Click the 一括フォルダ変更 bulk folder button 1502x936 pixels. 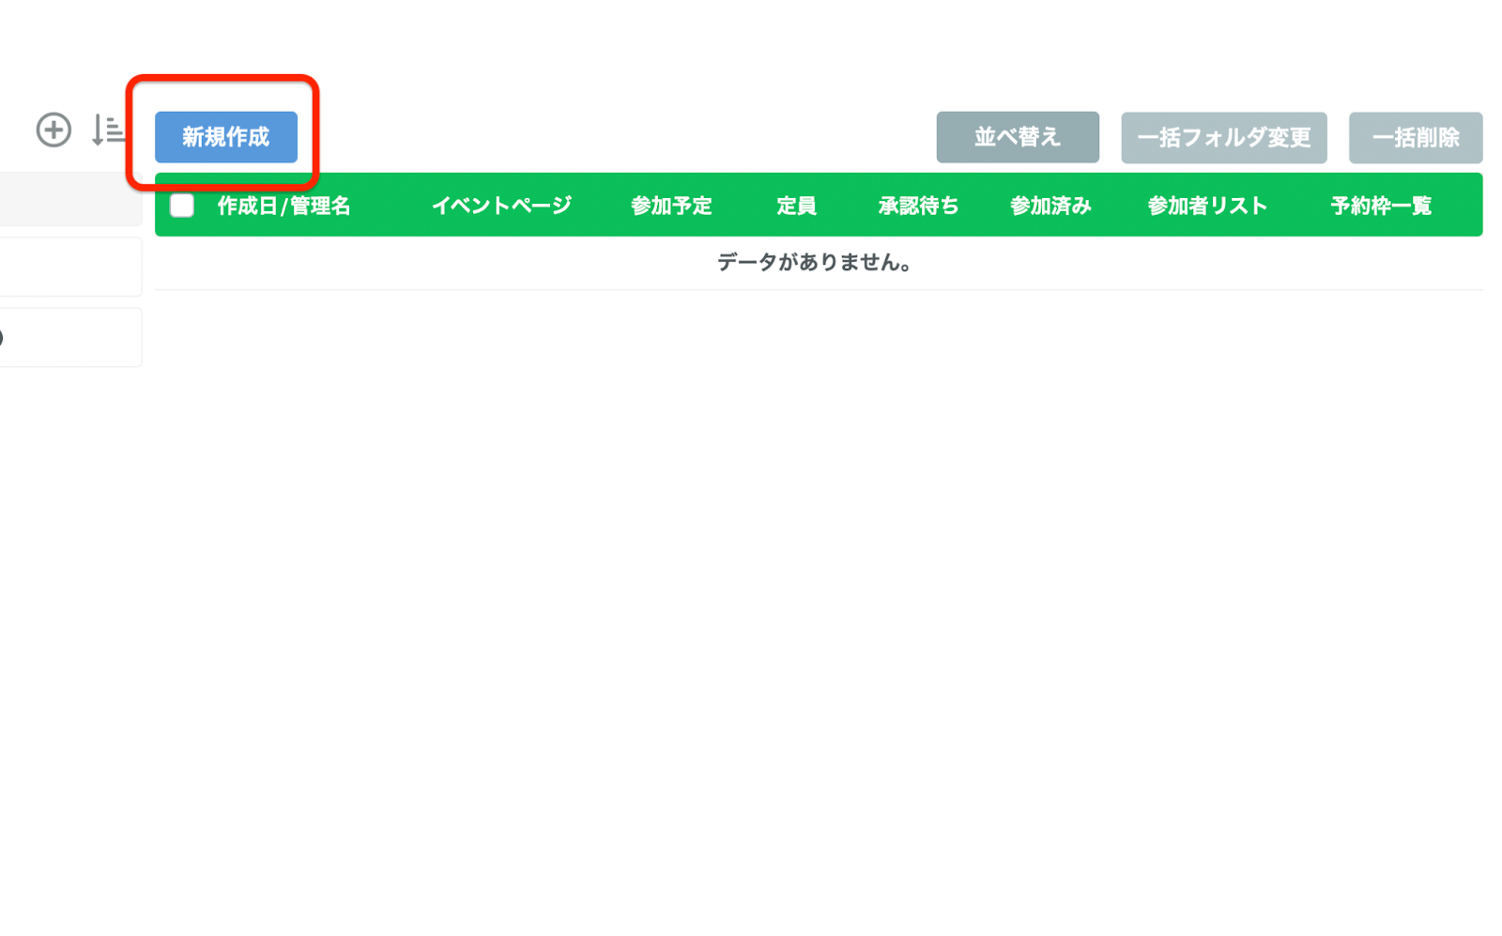(1223, 138)
